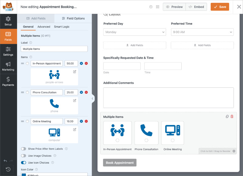Delete the Multiple Items field via trash icon

pos(232,116)
